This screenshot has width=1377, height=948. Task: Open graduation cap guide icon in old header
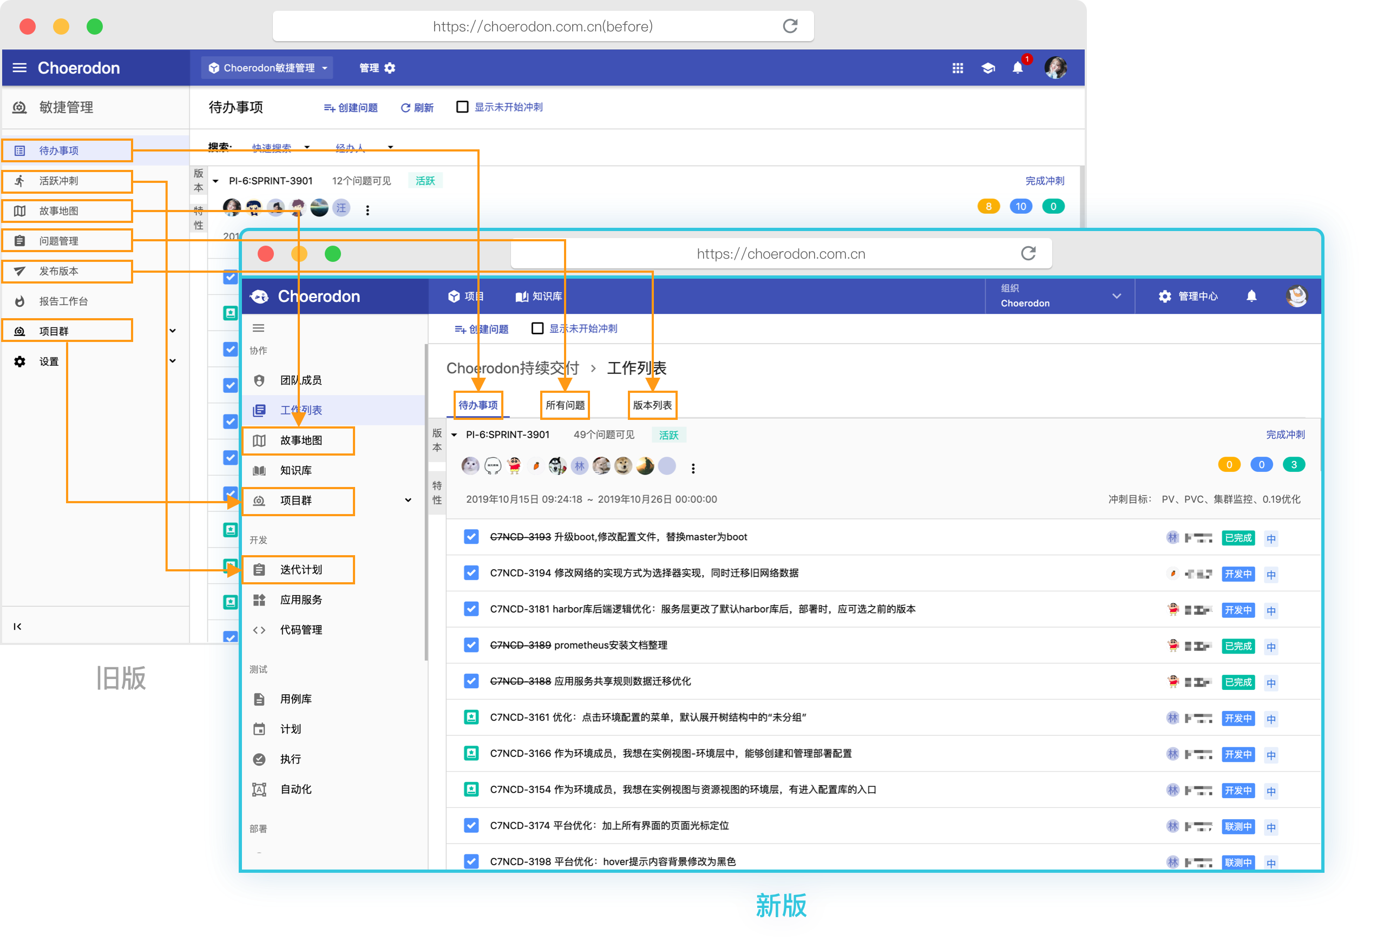click(x=988, y=68)
